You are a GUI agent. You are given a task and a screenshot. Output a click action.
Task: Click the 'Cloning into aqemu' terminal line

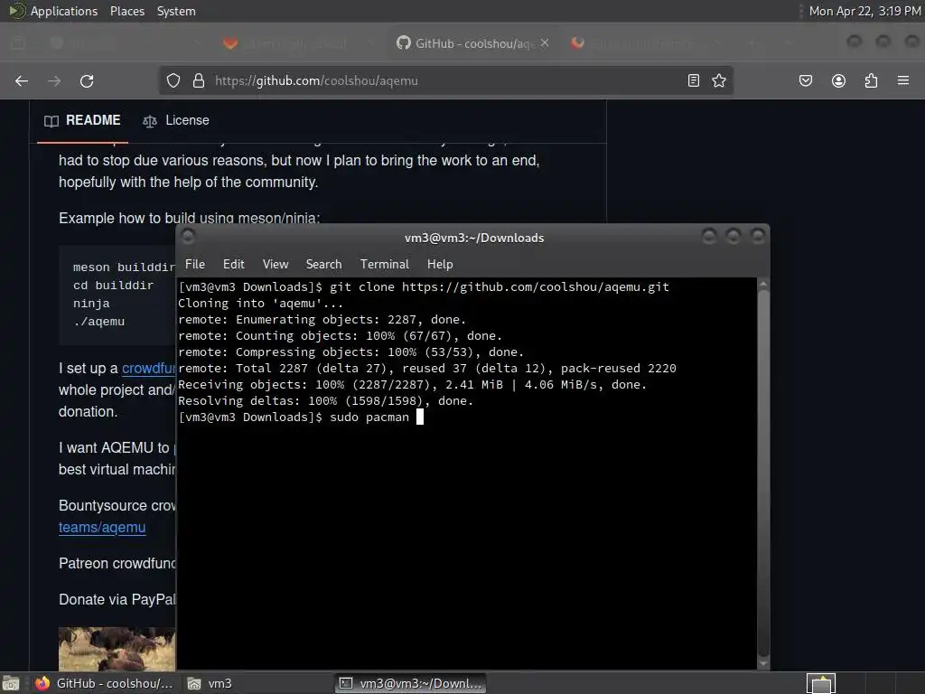[x=260, y=304]
